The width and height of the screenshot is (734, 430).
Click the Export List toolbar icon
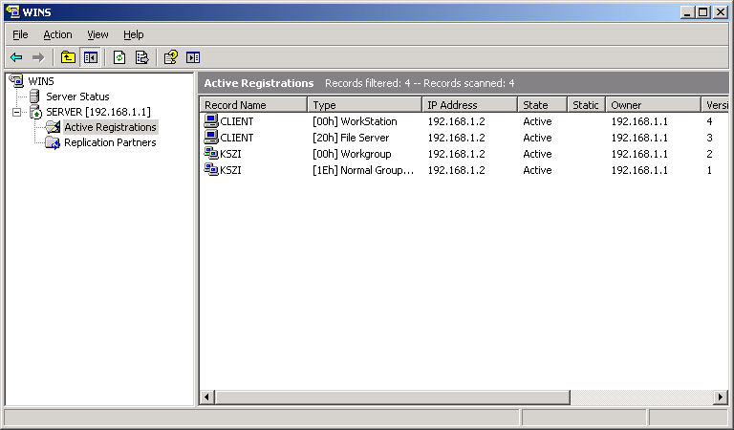tap(141, 57)
